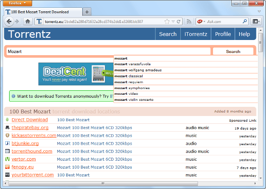
Task: Choose the 'mozart violin concerto' suggestion
Action: click(x=186, y=99)
